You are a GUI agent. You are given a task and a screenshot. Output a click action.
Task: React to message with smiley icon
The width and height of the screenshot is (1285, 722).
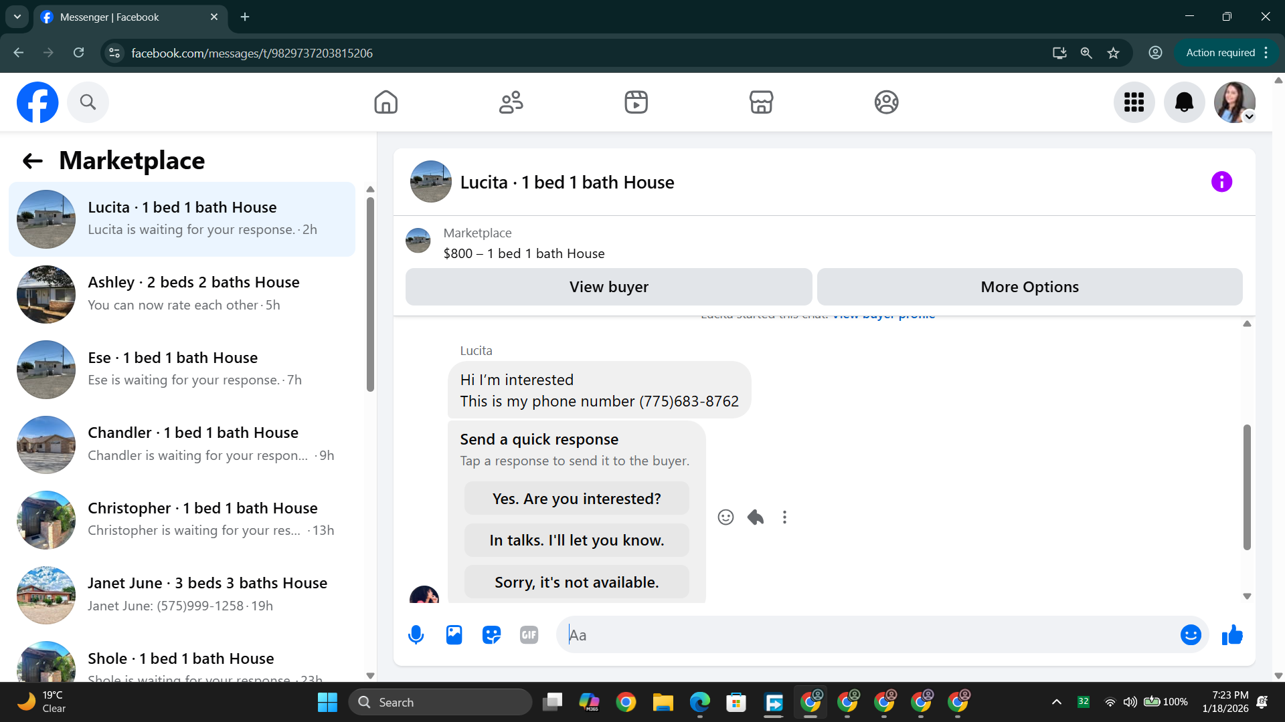pyautogui.click(x=725, y=517)
